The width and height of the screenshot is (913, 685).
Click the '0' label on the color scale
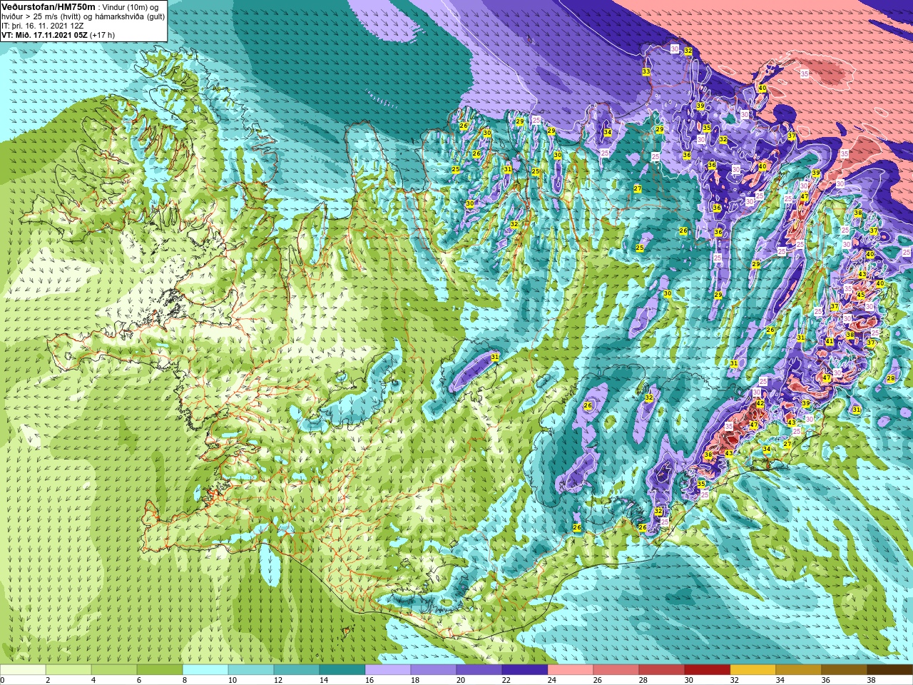coord(3,680)
